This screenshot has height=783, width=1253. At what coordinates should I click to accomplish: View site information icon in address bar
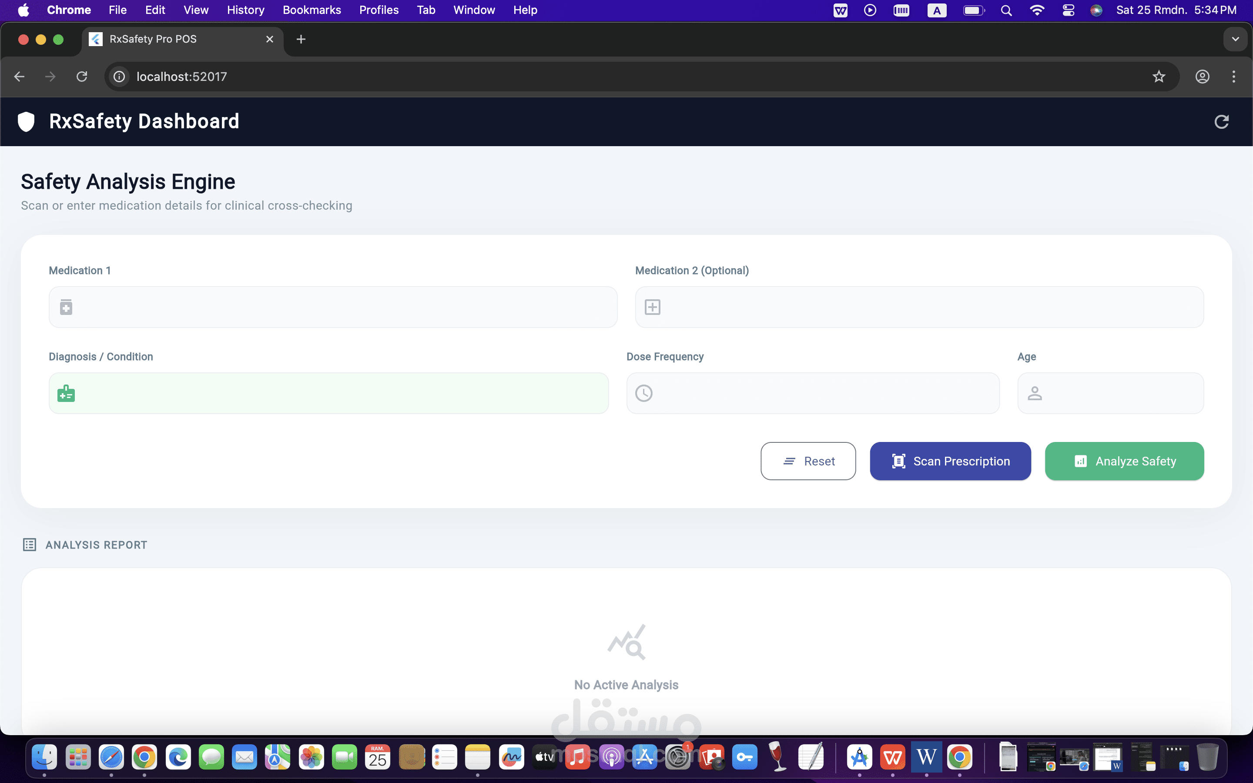[119, 77]
